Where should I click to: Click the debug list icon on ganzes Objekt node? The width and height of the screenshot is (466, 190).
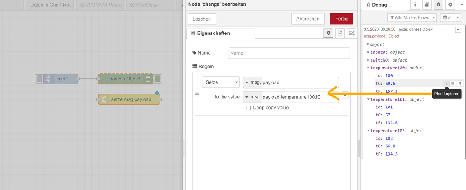click(x=148, y=79)
